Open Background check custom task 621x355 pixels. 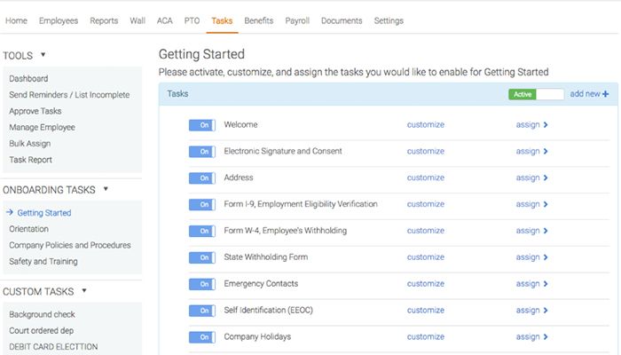pos(42,314)
